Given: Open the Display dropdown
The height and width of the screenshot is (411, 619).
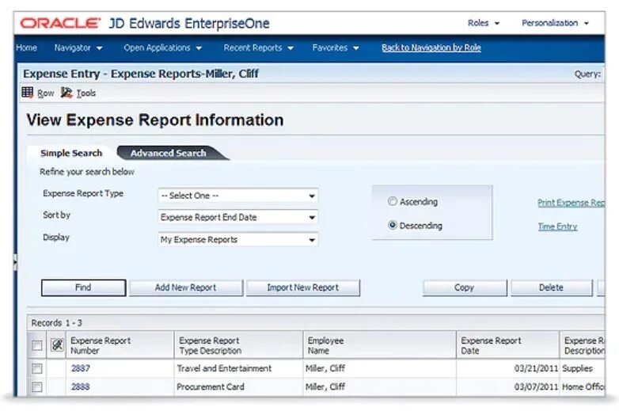Looking at the screenshot, I should [237, 240].
